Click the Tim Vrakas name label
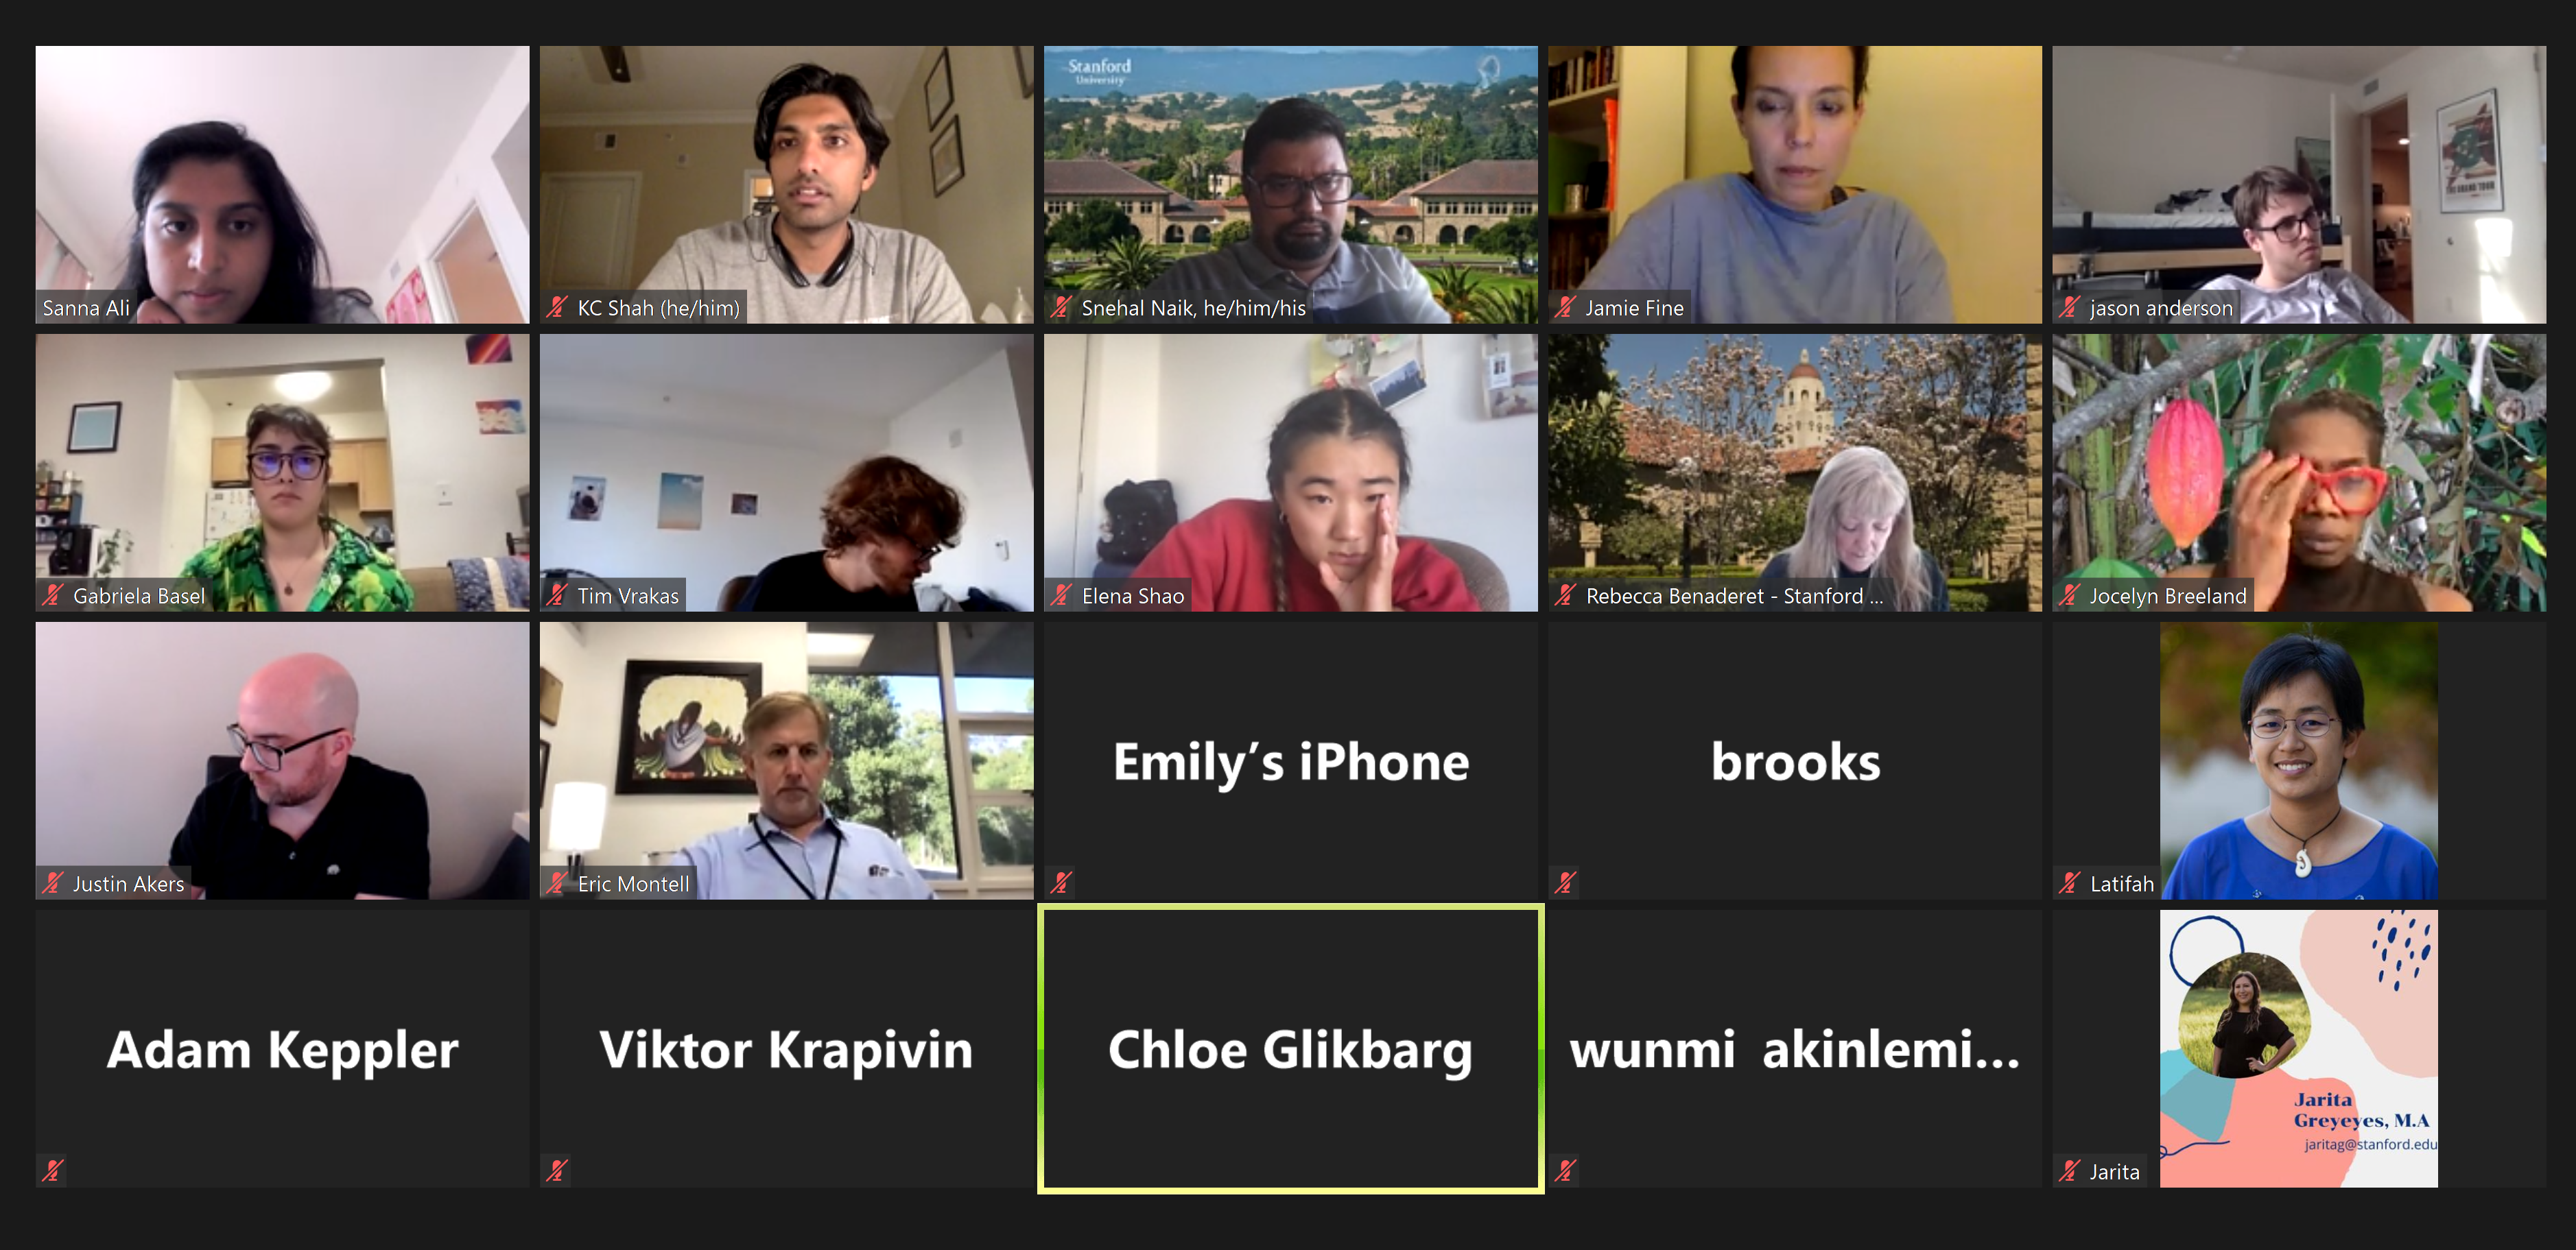The image size is (2576, 1250). [x=628, y=596]
